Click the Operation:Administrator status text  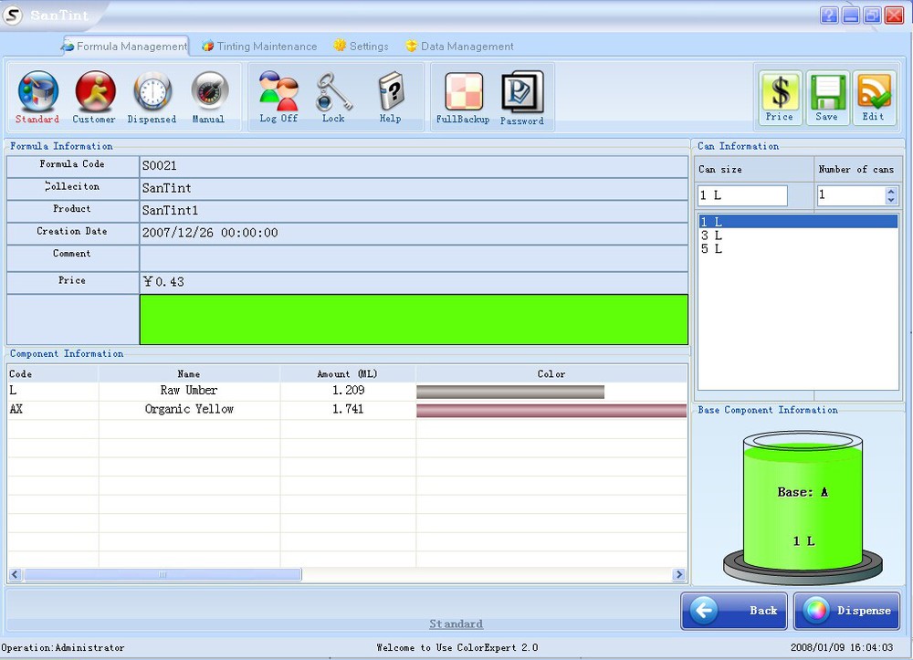63,648
